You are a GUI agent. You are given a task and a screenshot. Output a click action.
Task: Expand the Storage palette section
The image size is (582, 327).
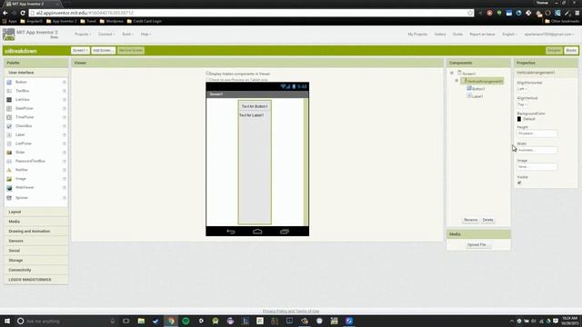tap(36, 261)
